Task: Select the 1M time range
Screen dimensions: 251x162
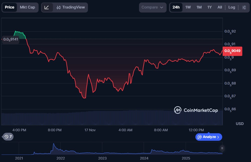Action: pyautogui.click(x=199, y=7)
